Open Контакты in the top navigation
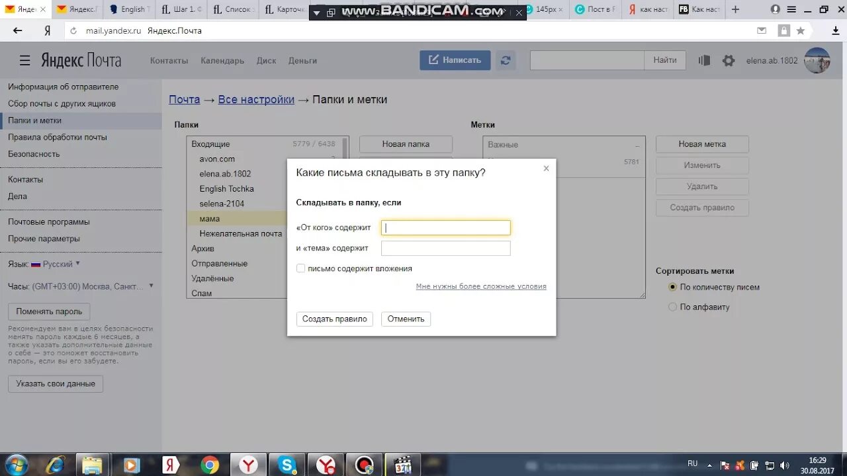This screenshot has width=847, height=476. click(x=169, y=60)
